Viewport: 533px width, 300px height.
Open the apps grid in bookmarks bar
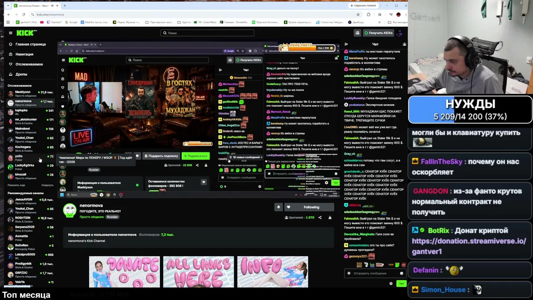(x=7, y=22)
